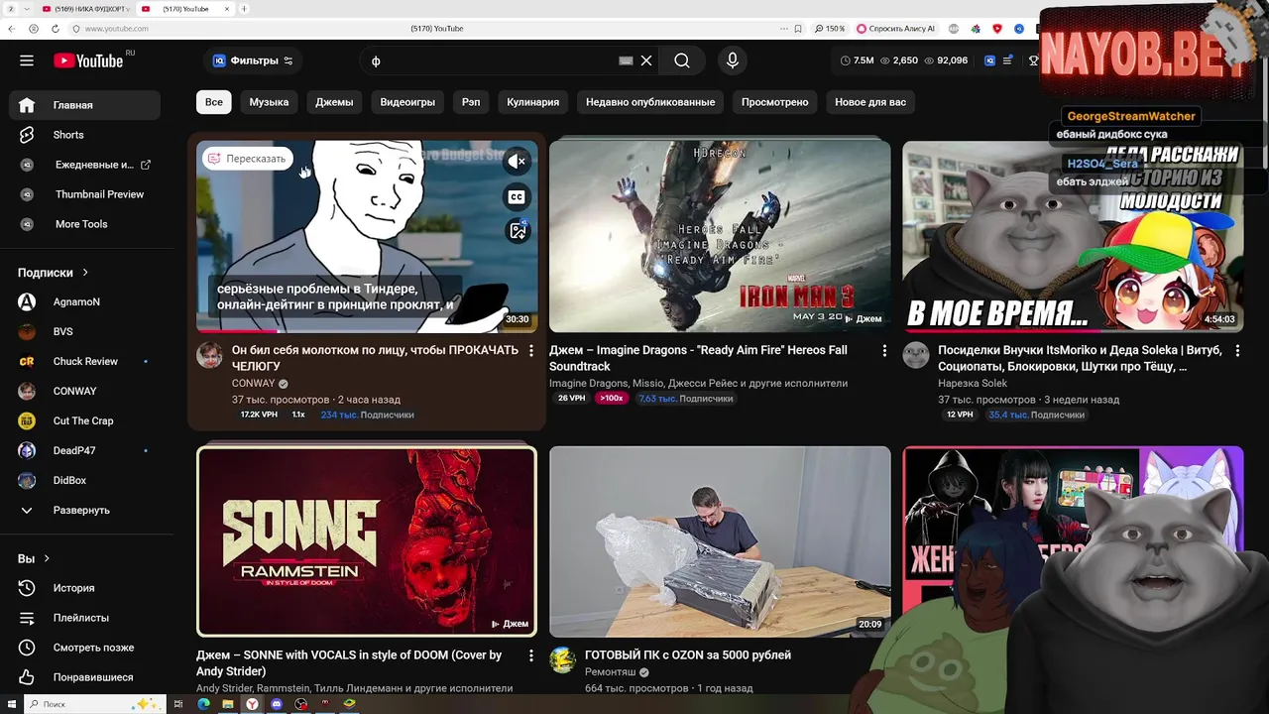
Task: Open the Спросить Алису AI button
Action: pyautogui.click(x=895, y=29)
